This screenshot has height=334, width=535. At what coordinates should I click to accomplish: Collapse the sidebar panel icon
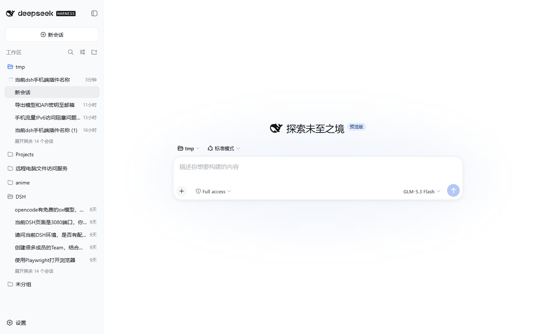[x=94, y=13]
